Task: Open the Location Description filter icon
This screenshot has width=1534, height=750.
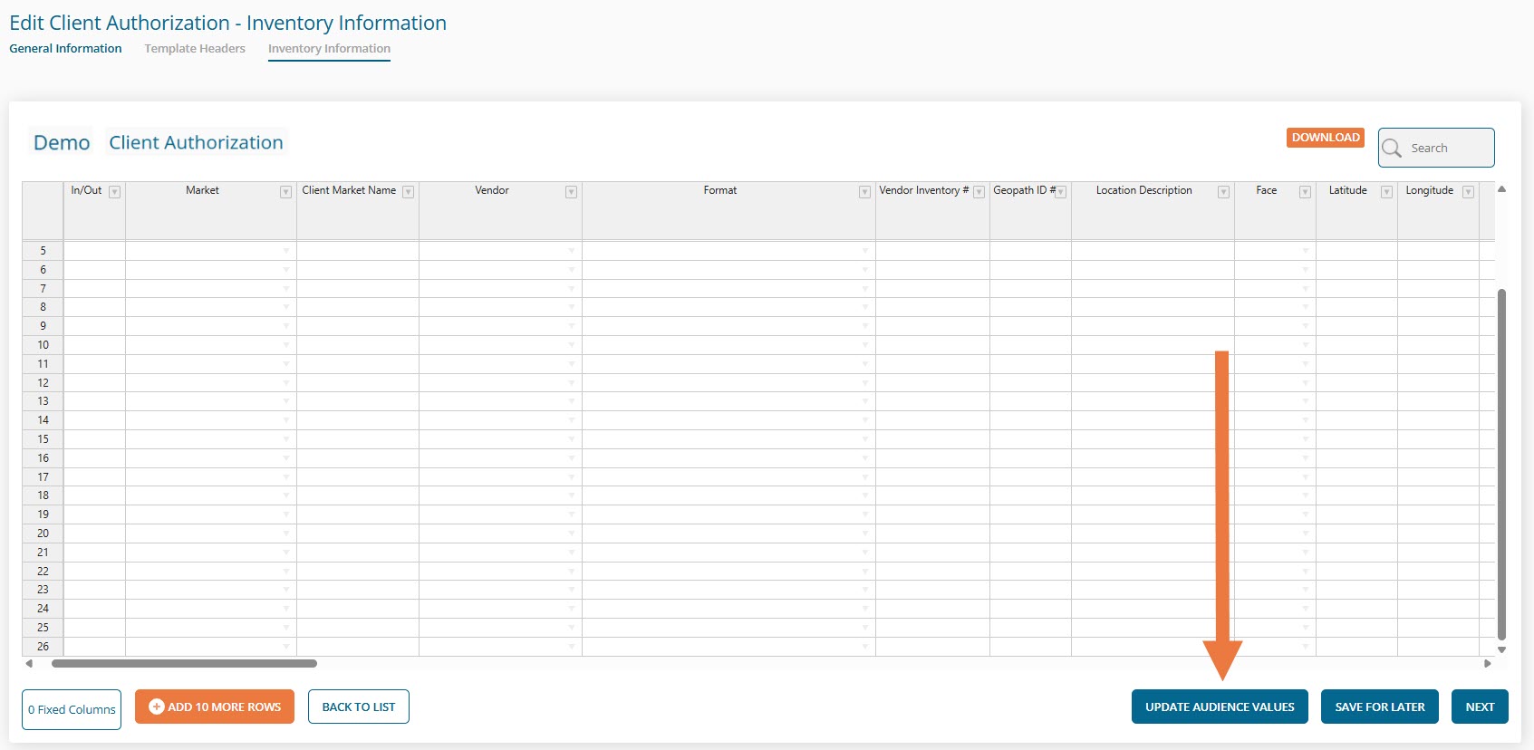Action: coord(1223,192)
